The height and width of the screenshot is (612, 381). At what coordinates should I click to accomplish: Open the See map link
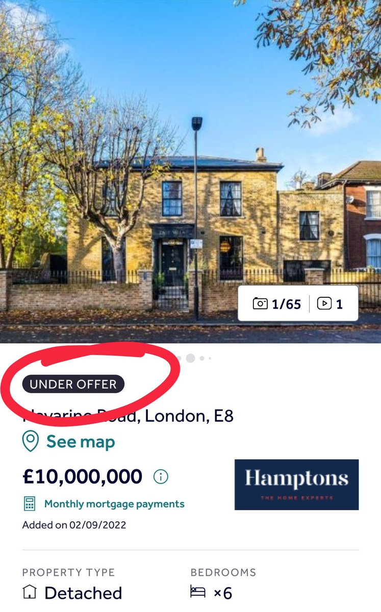(x=81, y=442)
